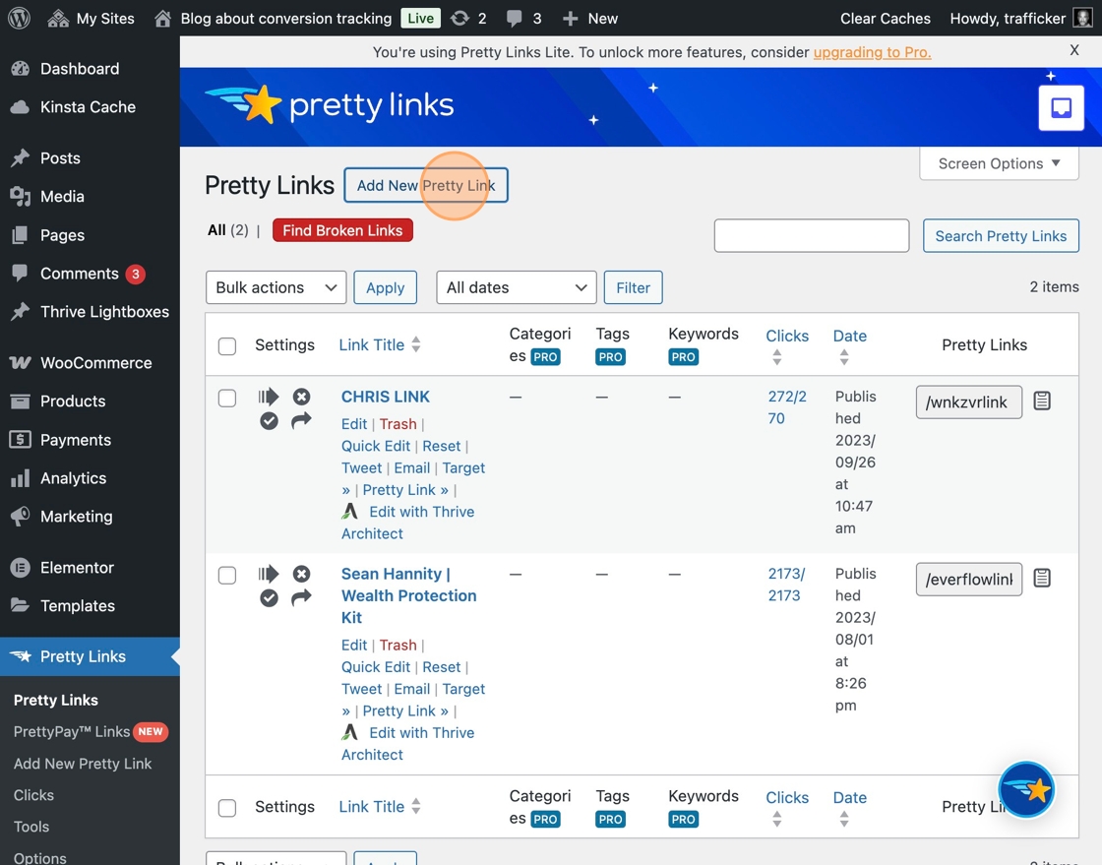
Task: Dismiss the Pretty Links Lite notice with X
Action: point(1073,50)
